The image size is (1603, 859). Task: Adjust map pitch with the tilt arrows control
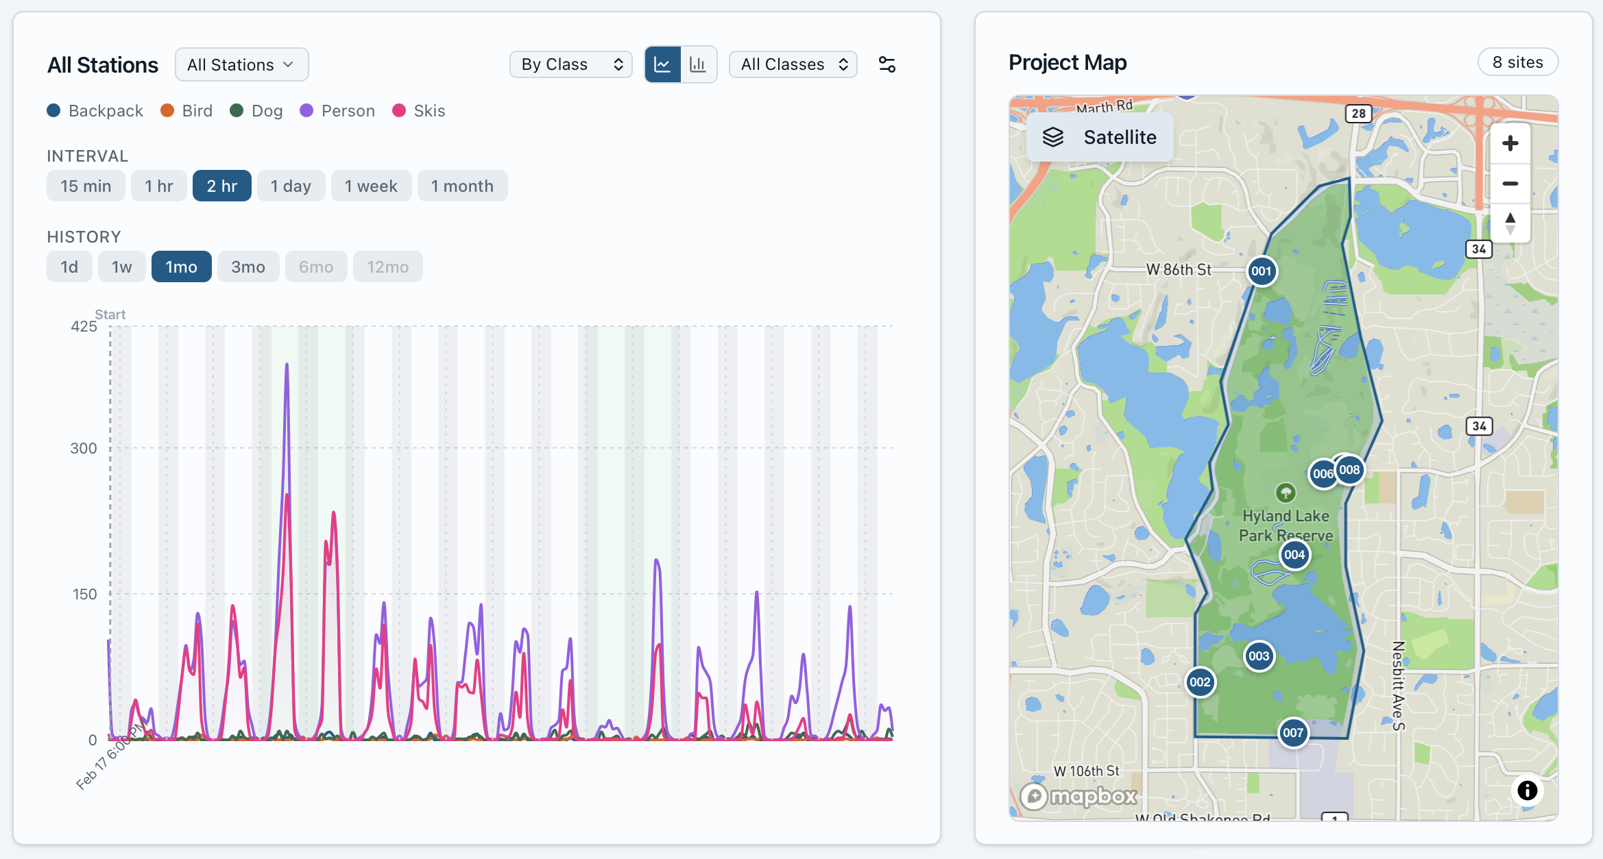[1510, 223]
